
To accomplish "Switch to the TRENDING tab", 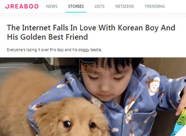I will pyautogui.click(x=155, y=6).
